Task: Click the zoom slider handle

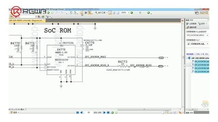Action: [140, 13]
